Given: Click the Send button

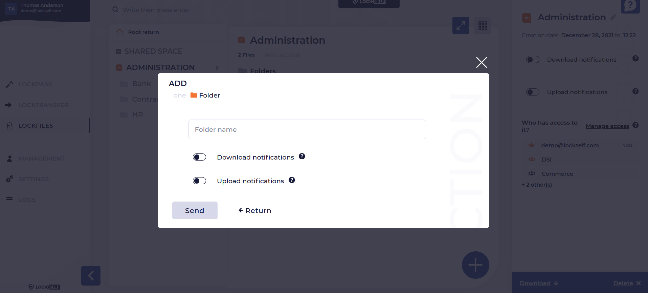Looking at the screenshot, I should [x=195, y=210].
